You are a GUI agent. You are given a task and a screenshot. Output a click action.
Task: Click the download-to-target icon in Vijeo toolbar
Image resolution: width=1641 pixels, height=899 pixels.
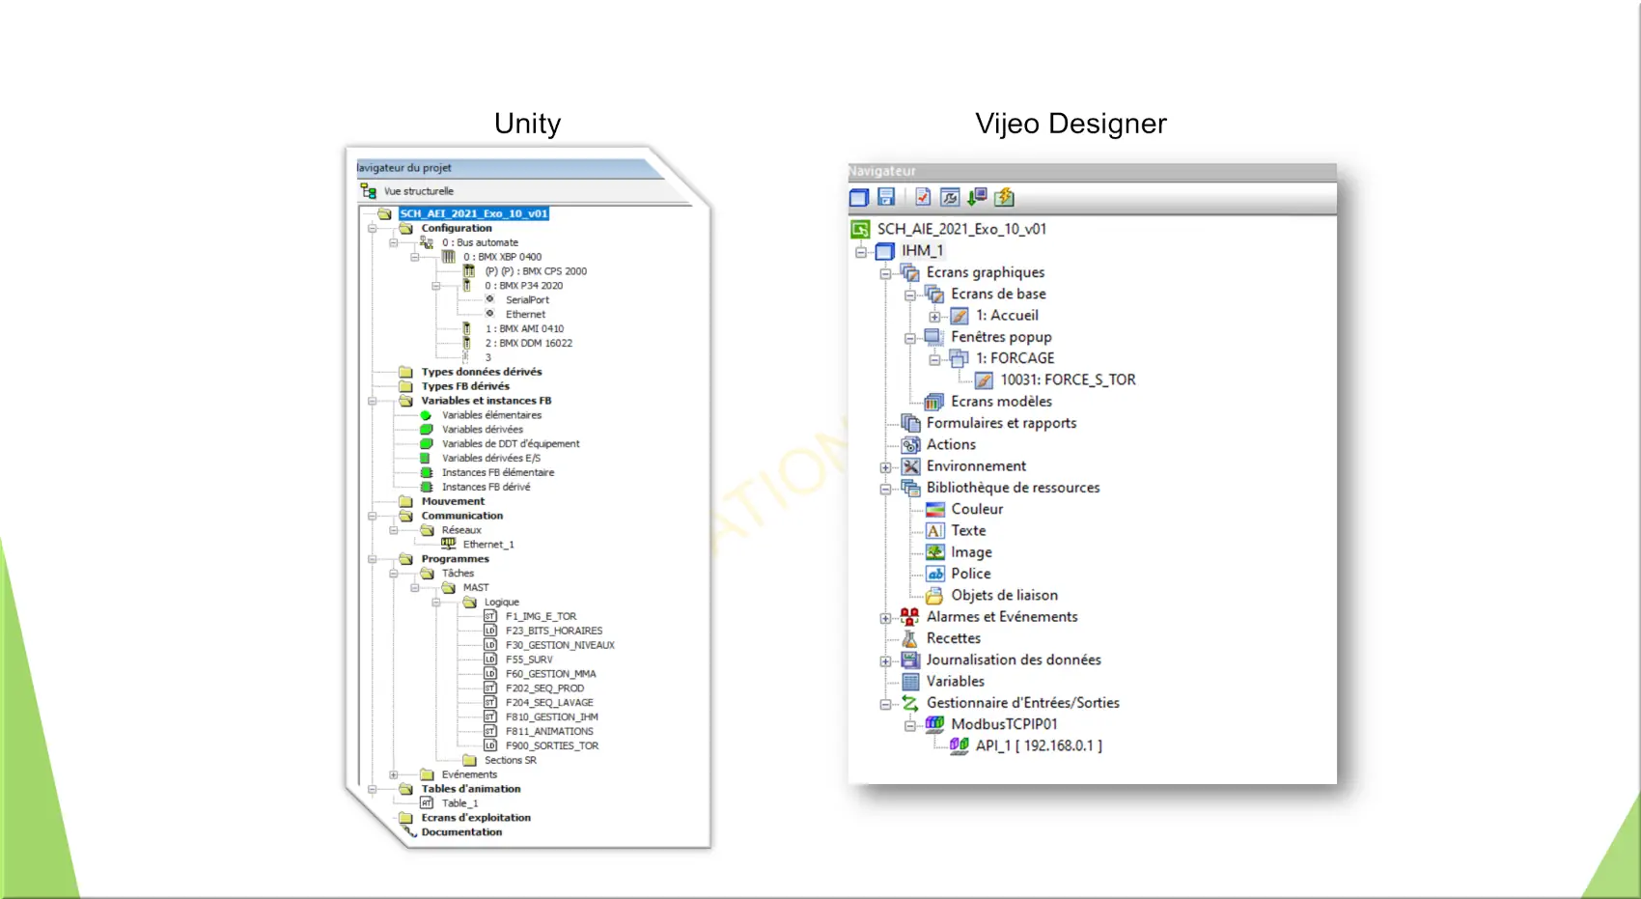click(x=977, y=197)
